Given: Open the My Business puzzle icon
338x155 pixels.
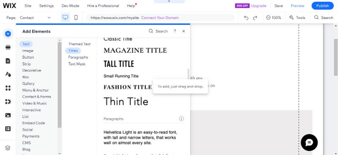Looking at the screenshot, I should coord(8,102).
